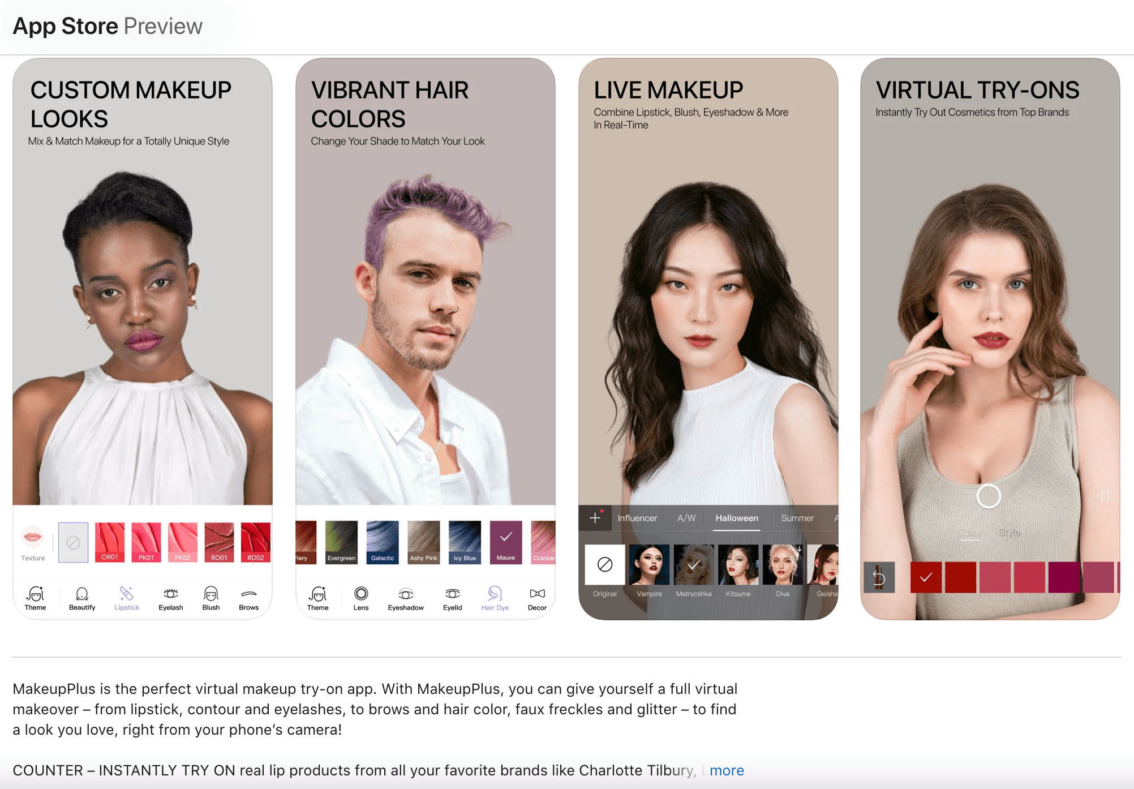Toggle the Halloween makeup look

(736, 517)
